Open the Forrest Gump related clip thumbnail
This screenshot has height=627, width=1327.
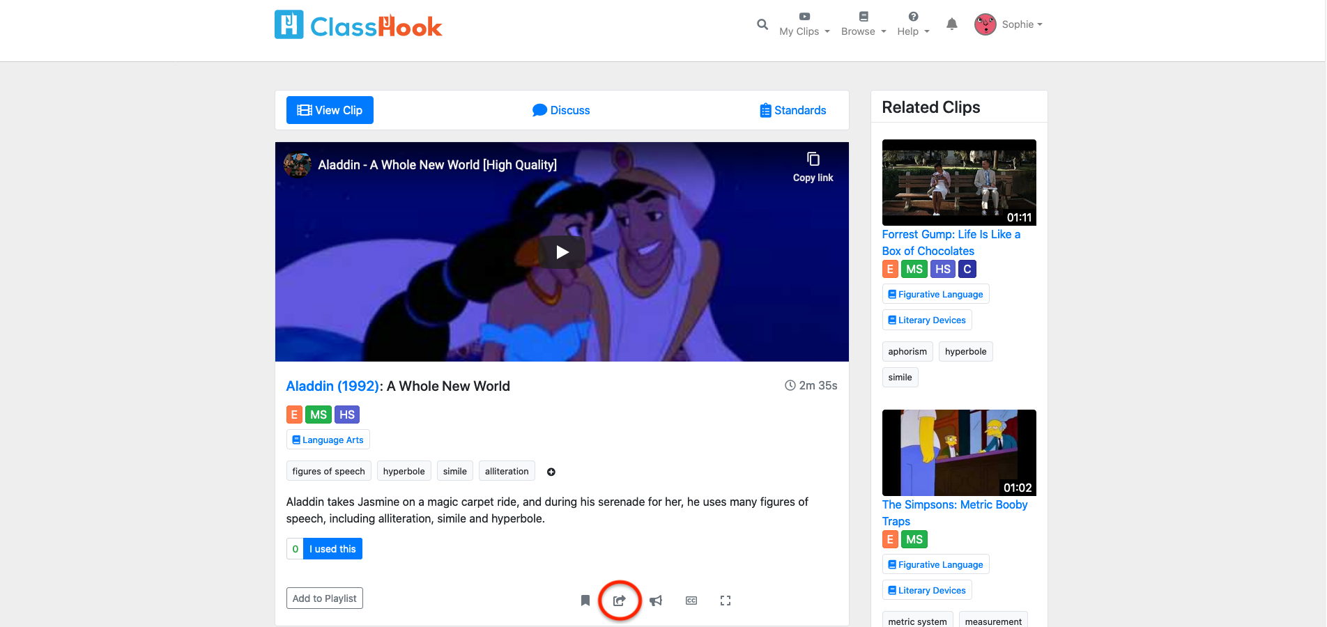959,183
